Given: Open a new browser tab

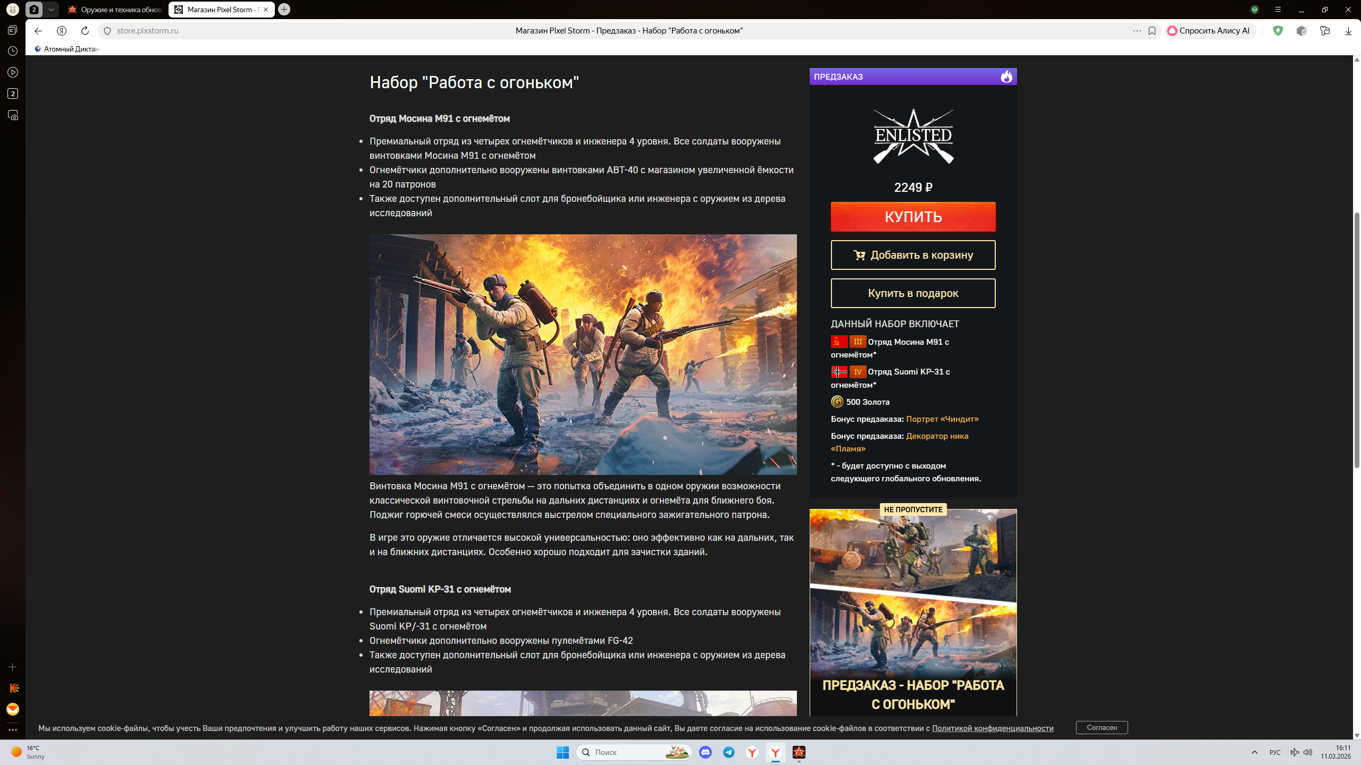Looking at the screenshot, I should [284, 10].
